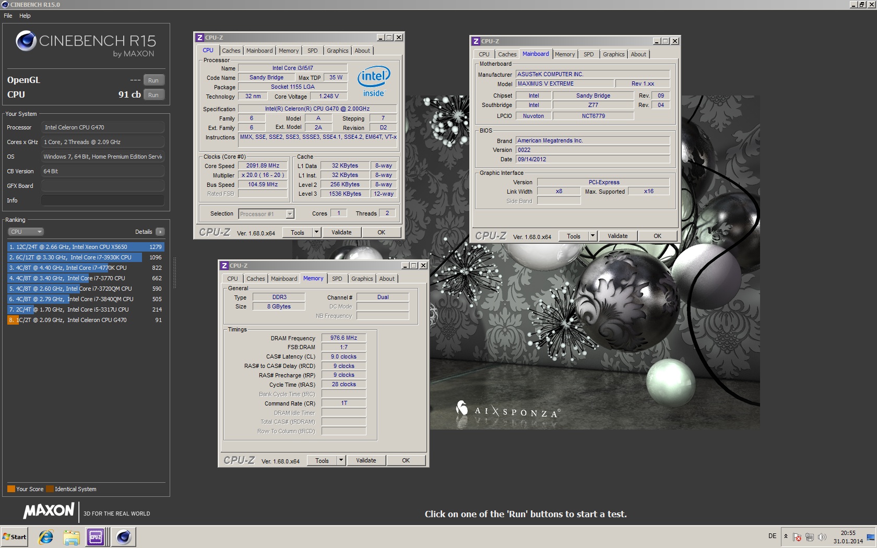Screen dimensions: 877x548
Task: Click OK in CPU tab window
Action: point(382,233)
